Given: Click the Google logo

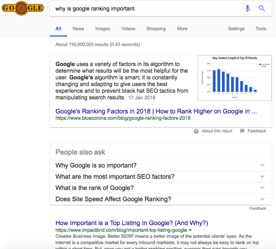Looking at the screenshot, I should [23, 8].
